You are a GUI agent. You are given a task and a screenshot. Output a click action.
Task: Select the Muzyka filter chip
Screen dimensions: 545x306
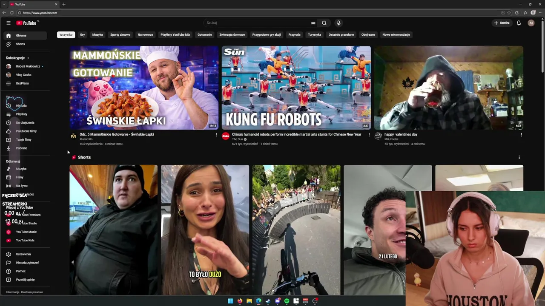98,35
